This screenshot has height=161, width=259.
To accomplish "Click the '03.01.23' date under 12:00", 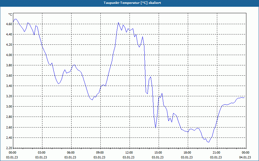I will (129, 157).
